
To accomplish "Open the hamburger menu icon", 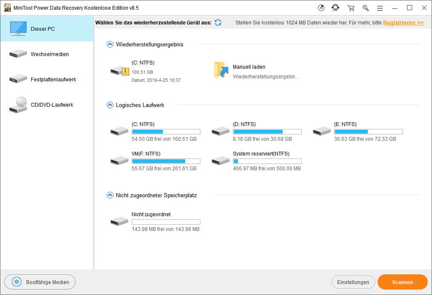I will [x=380, y=8].
